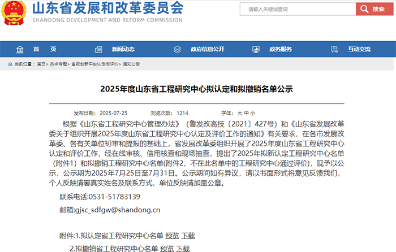Image resolution: width=396 pixels, height=252 pixels.
Task: Click the breadcrumb home location icon
Action: point(10,64)
